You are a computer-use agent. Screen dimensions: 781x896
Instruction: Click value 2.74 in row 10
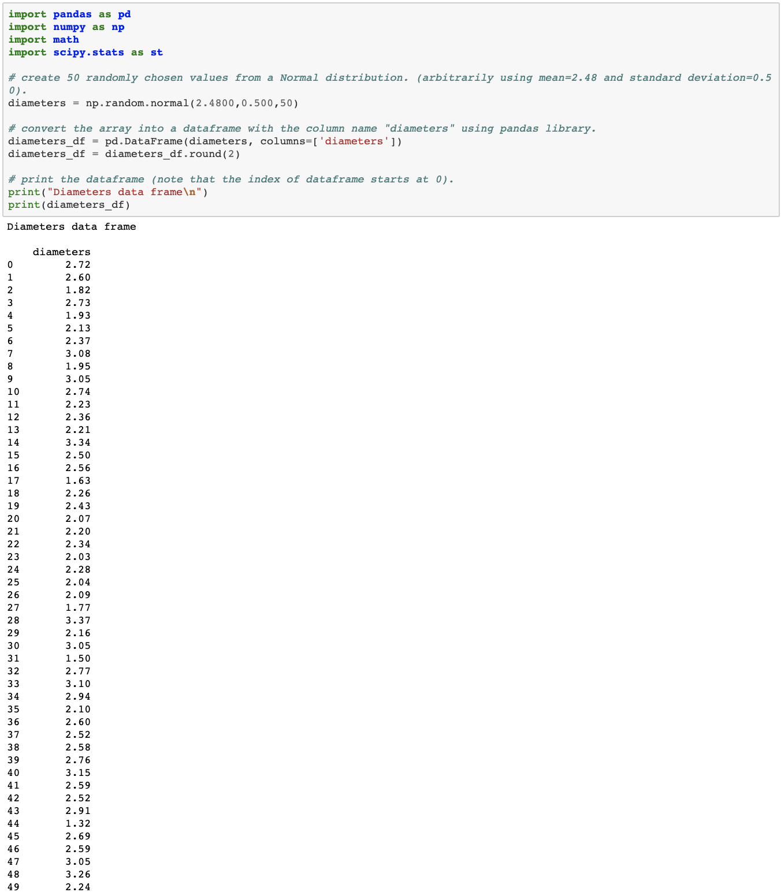point(78,392)
